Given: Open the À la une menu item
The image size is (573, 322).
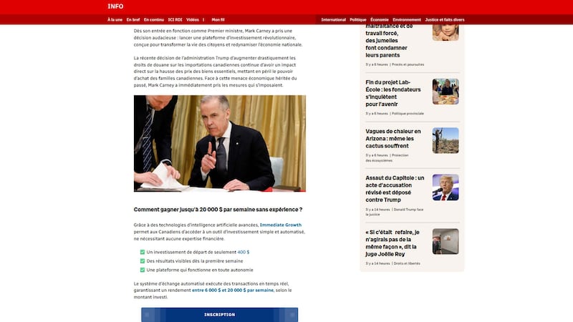Looking at the screenshot, I should tap(115, 19).
